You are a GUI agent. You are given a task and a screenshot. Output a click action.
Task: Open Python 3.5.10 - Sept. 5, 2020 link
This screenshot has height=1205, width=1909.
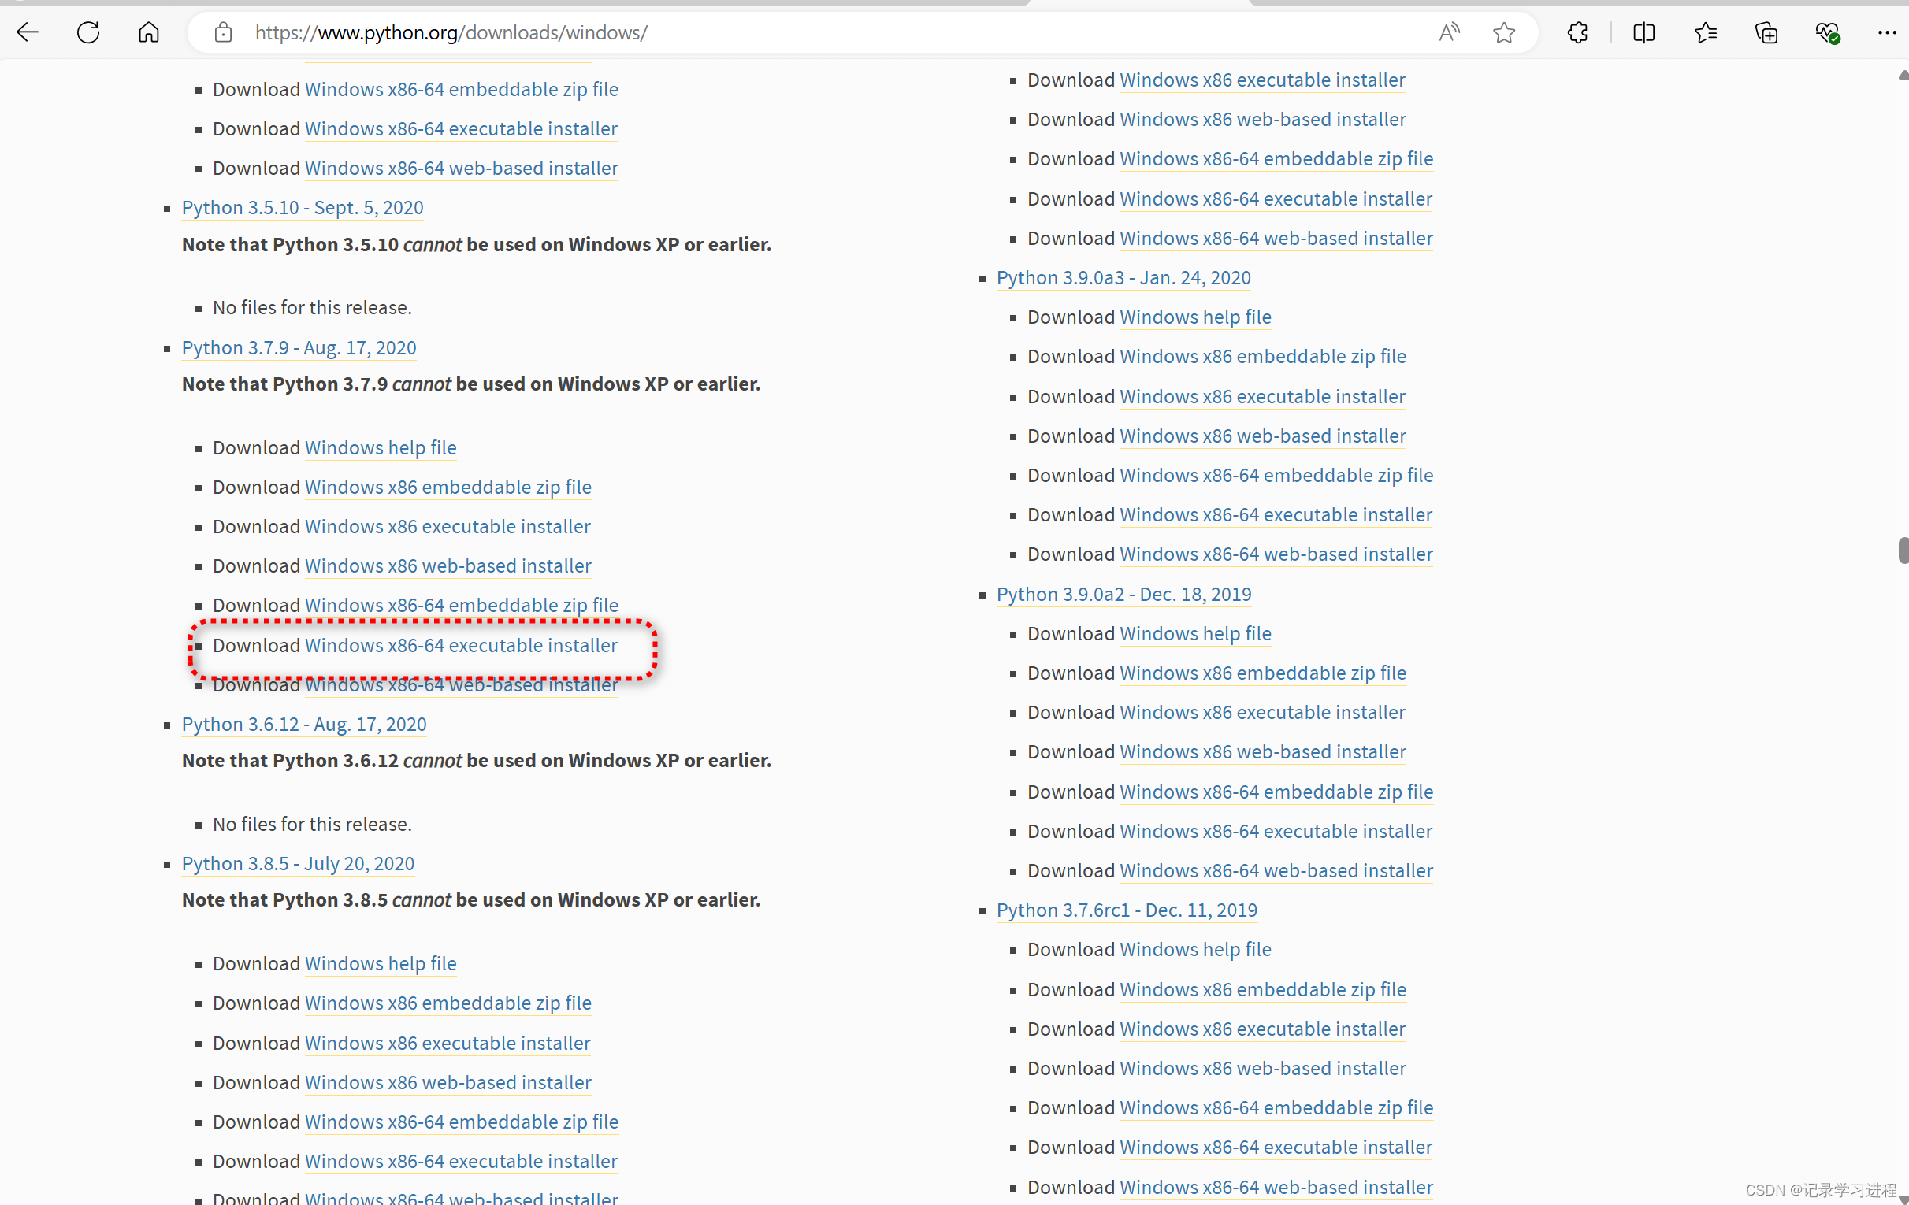[x=302, y=208]
